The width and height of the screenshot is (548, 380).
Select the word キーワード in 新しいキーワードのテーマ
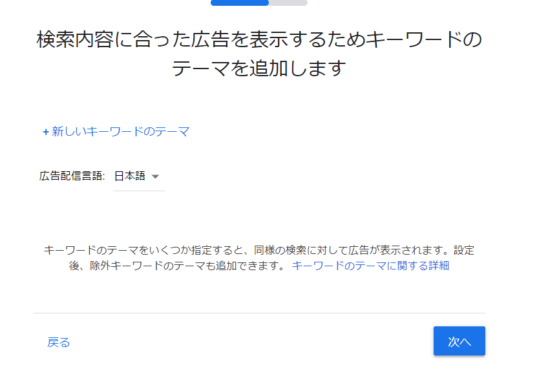click(x=114, y=132)
